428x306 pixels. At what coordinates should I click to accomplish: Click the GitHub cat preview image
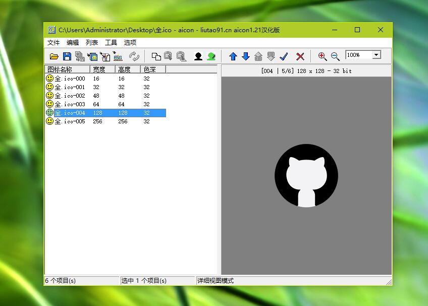pyautogui.click(x=306, y=176)
